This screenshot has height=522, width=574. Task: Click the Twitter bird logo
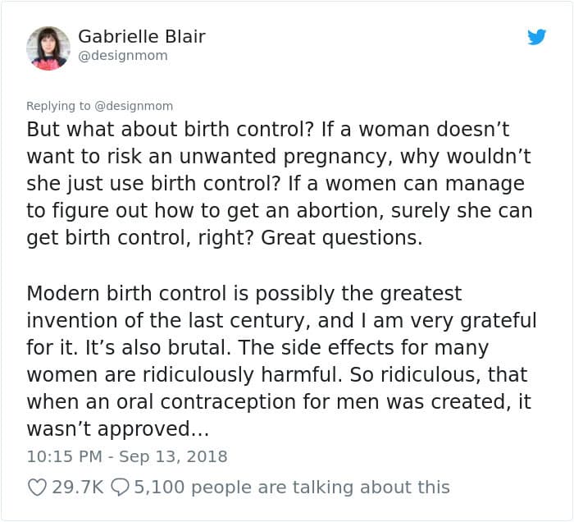[536, 37]
